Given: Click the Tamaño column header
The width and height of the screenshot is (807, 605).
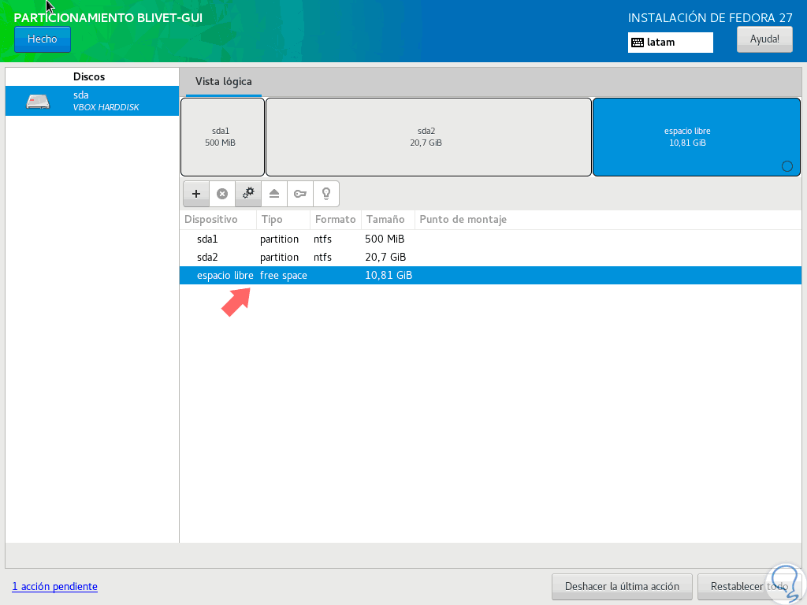Looking at the screenshot, I should coord(388,220).
